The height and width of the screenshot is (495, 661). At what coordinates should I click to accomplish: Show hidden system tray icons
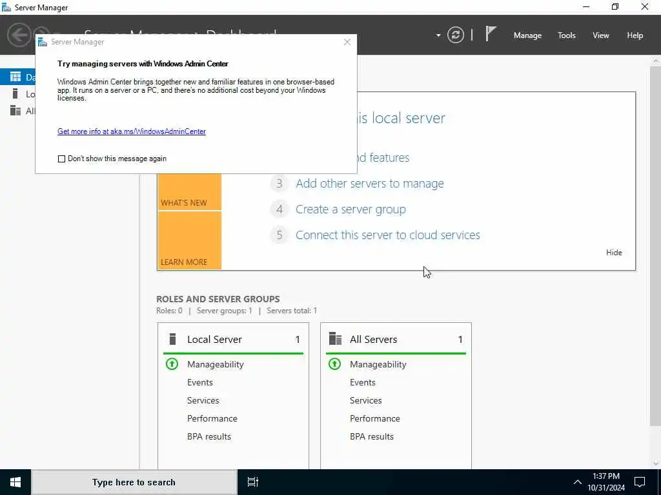(x=578, y=482)
